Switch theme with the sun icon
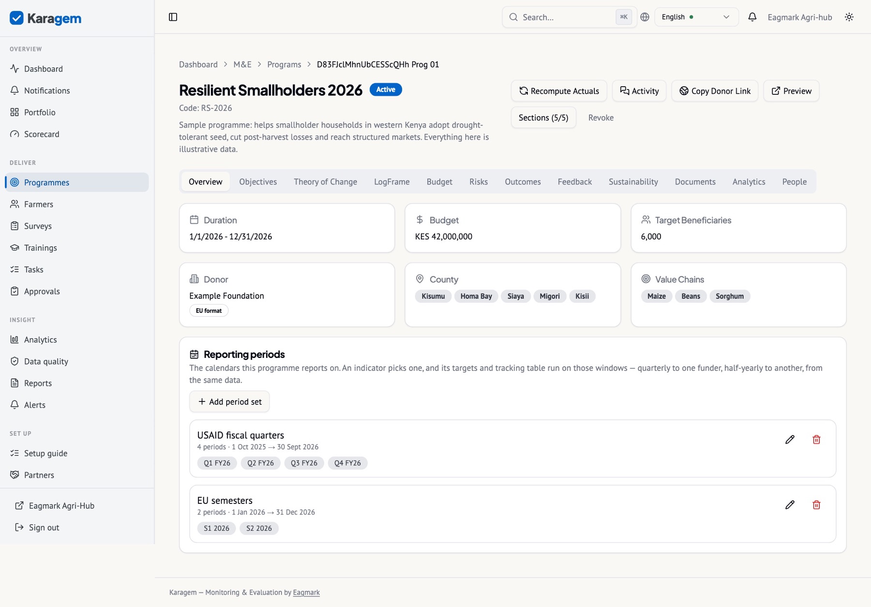This screenshot has width=871, height=607. pos(849,17)
